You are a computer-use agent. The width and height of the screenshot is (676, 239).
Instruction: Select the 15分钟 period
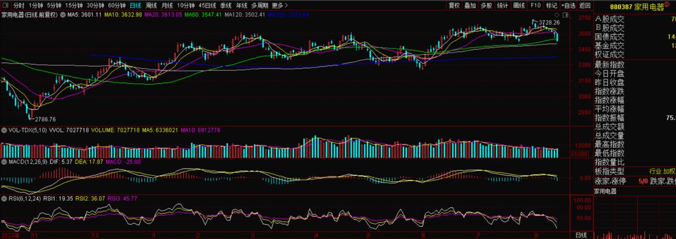[x=74, y=5]
